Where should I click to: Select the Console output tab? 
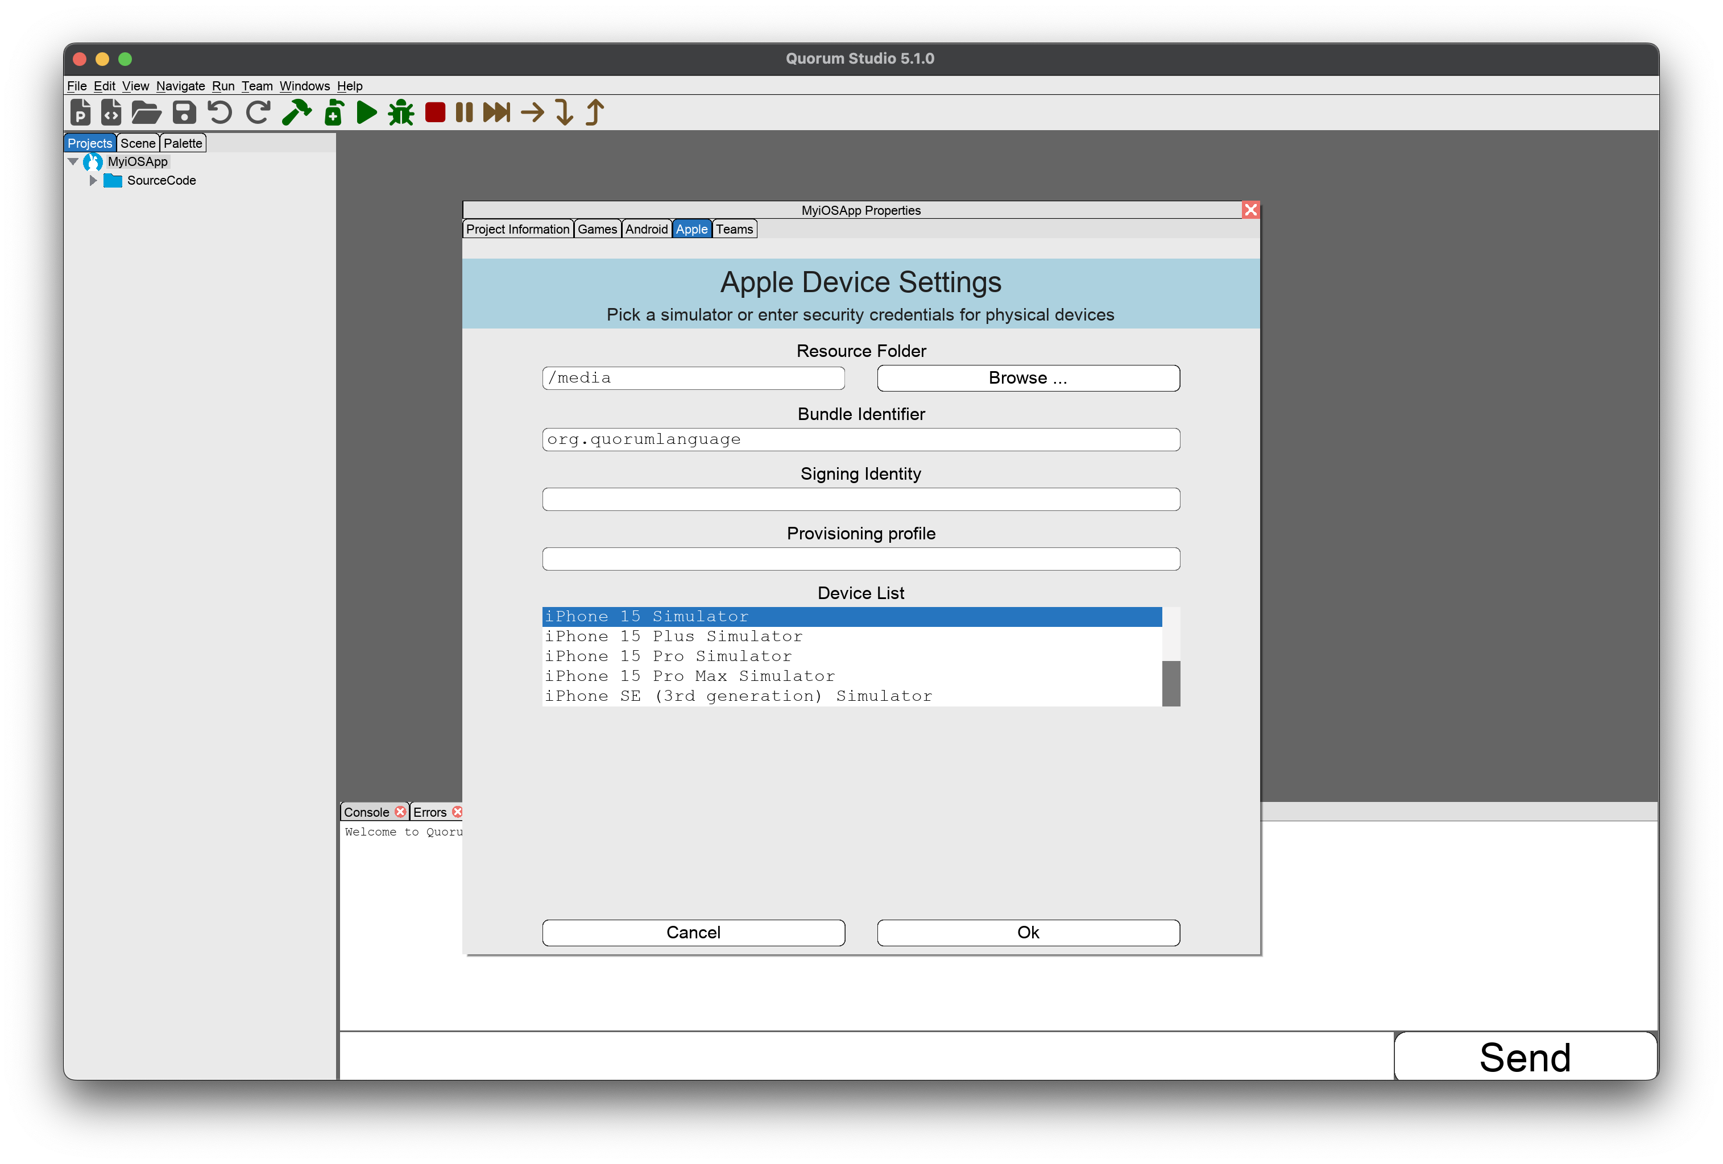[x=366, y=812]
